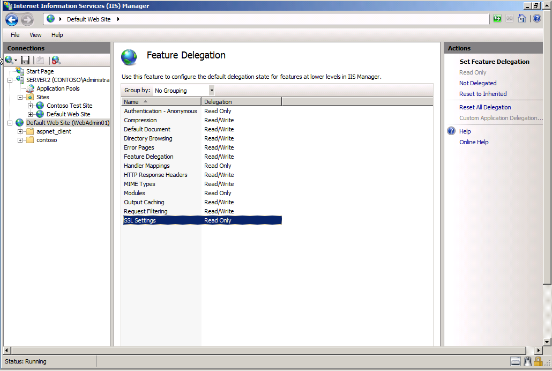
Task: Expand the contoso folder node
Action: pyautogui.click(x=20, y=140)
